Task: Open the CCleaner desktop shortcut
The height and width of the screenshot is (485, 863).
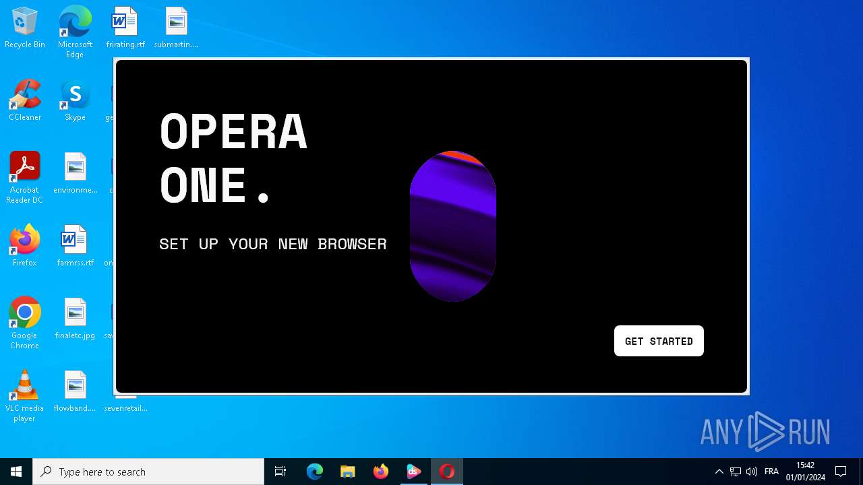Action: pos(25,101)
